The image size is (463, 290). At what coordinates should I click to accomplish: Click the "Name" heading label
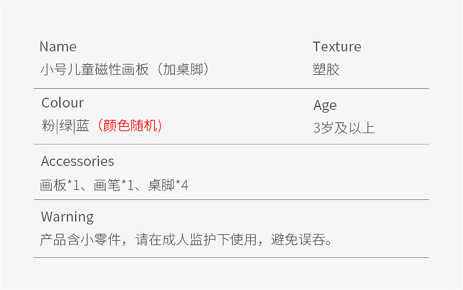(58, 47)
